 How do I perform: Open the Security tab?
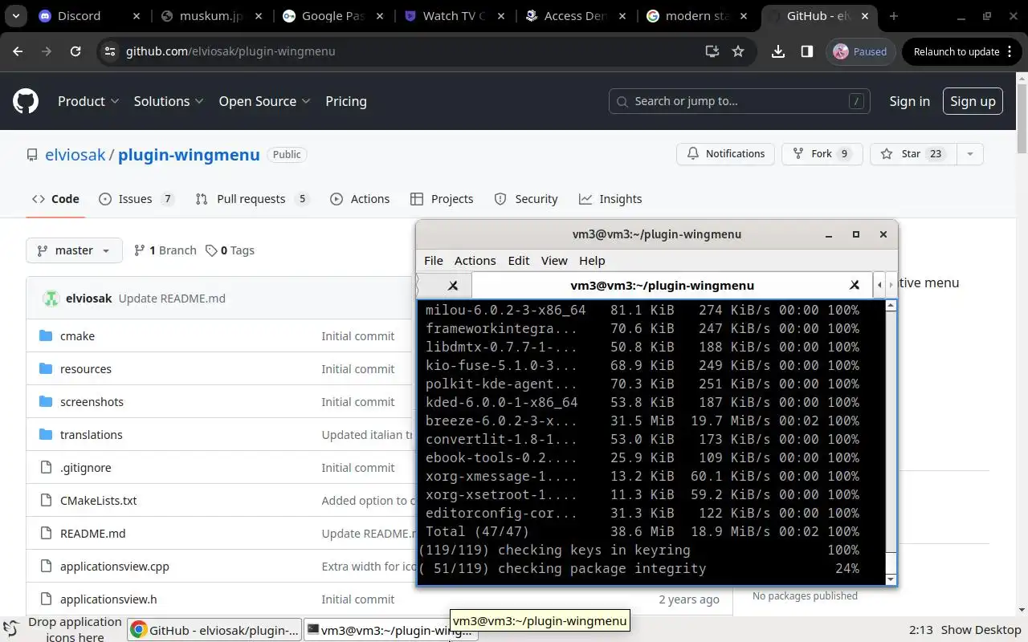(526, 199)
